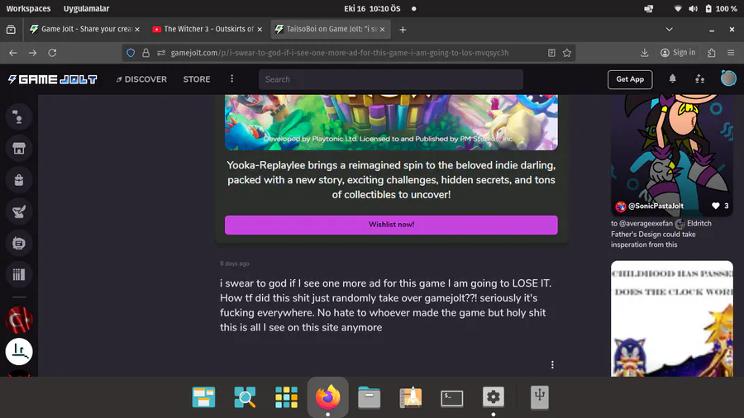
Task: Launch the search magnifier dock icon
Action: pos(245,397)
